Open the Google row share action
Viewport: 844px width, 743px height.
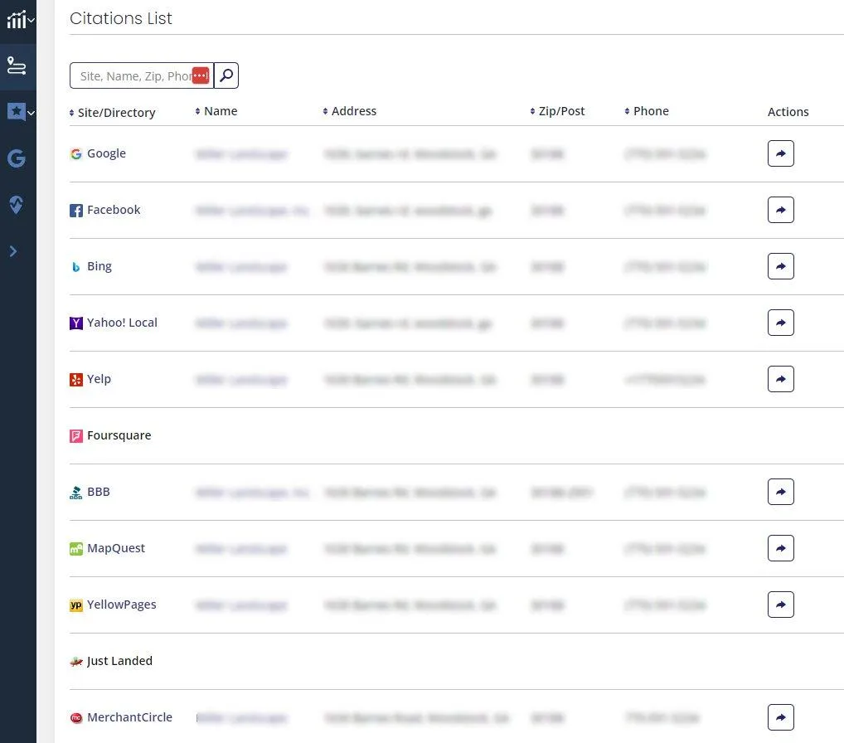(x=780, y=153)
